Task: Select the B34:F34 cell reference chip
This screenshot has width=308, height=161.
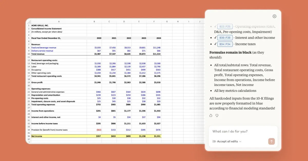Action: (225, 44)
